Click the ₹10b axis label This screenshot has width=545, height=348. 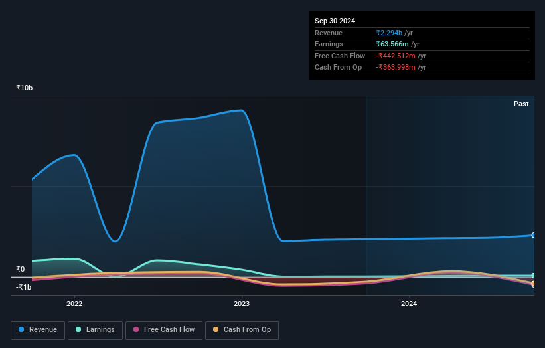pos(24,88)
